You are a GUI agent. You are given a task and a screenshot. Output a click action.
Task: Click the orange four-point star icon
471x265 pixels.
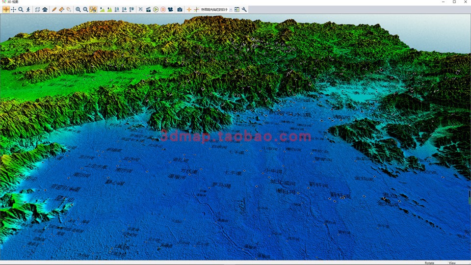[189, 10]
